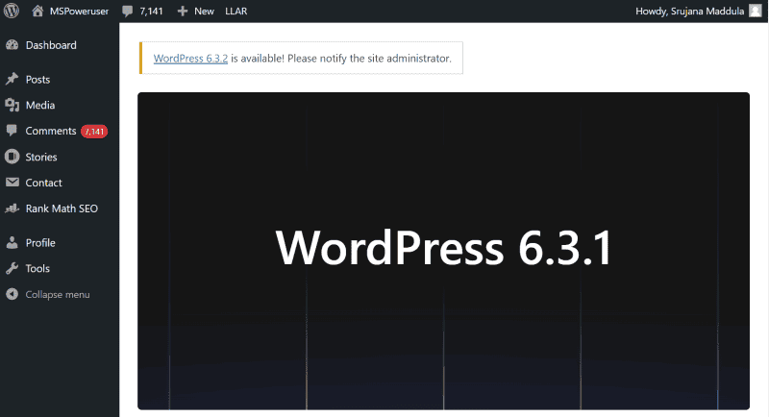Click the Collapse menu arrow icon
The height and width of the screenshot is (417, 769).
12,294
